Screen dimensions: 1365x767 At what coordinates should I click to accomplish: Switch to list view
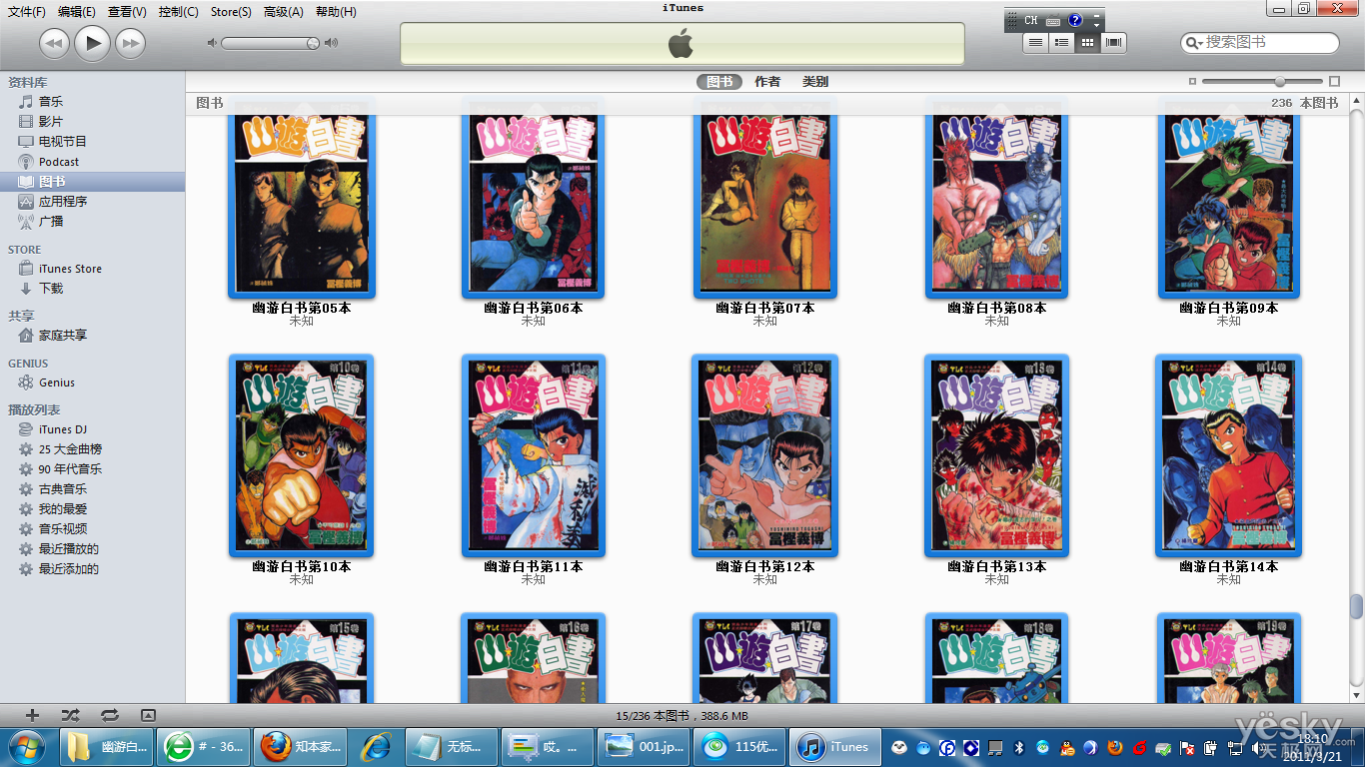click(x=1035, y=42)
